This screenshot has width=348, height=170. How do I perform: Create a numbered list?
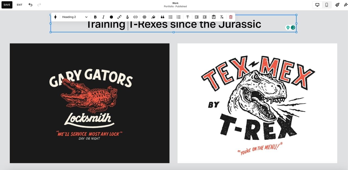(179, 17)
